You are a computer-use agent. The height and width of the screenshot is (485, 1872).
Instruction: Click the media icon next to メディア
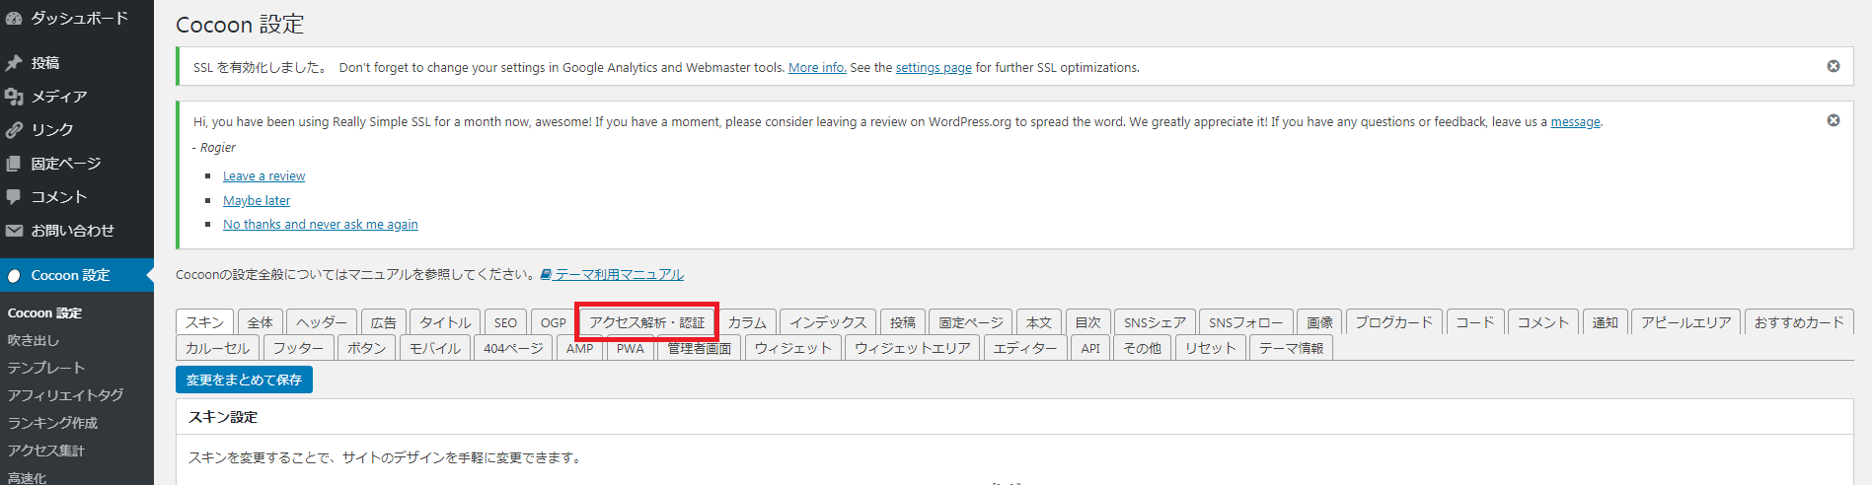click(14, 97)
